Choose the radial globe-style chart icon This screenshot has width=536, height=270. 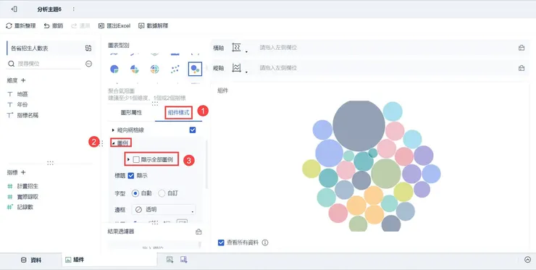154,69
